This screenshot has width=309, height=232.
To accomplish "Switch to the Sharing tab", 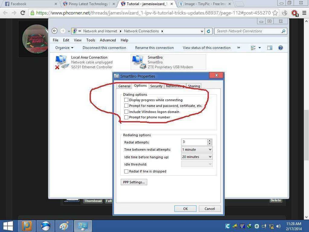I will pos(194,86).
